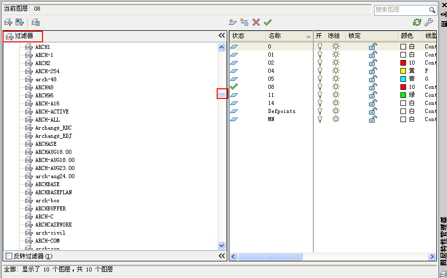447x278 pixels.
Task: Set current layer using the green checkmark icon
Action: click(x=268, y=22)
